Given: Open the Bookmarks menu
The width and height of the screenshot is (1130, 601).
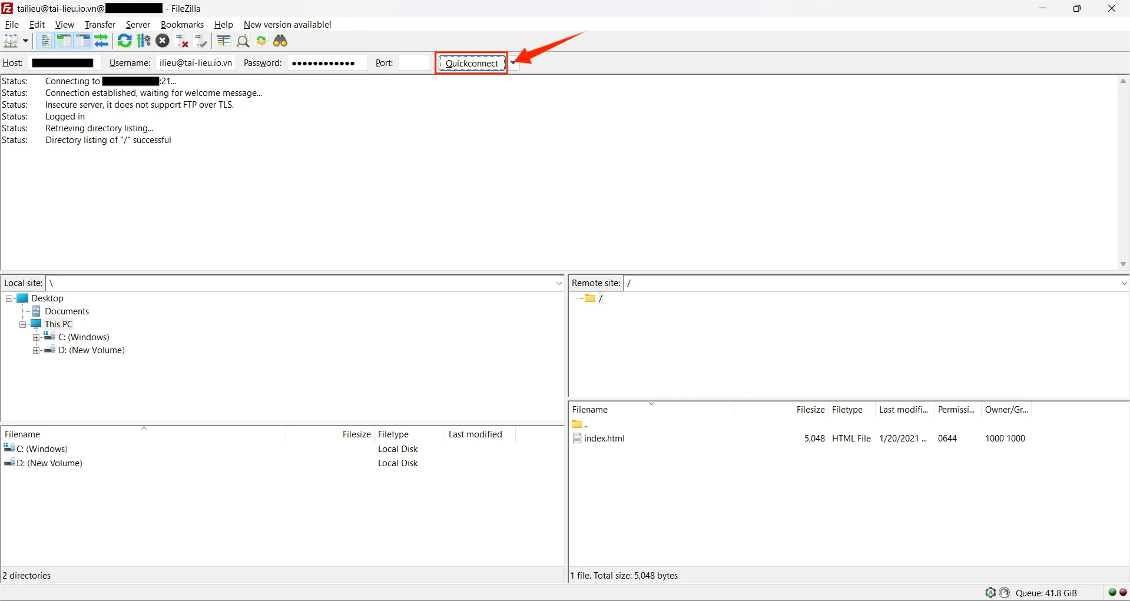Looking at the screenshot, I should pos(181,24).
